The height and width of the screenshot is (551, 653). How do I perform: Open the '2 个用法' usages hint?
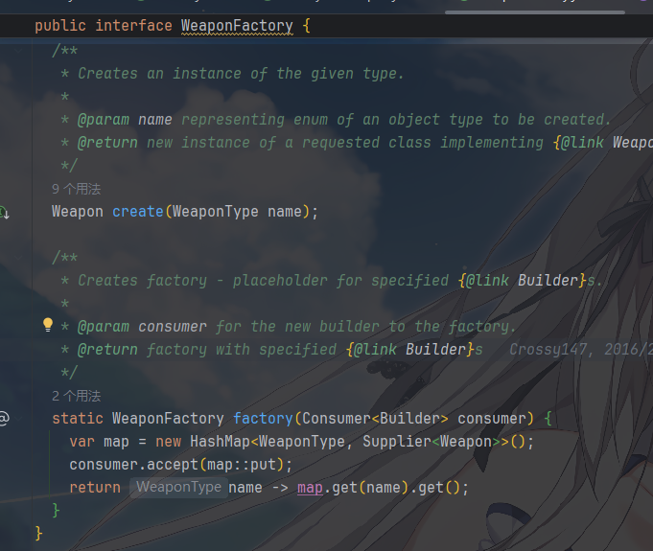(76, 396)
